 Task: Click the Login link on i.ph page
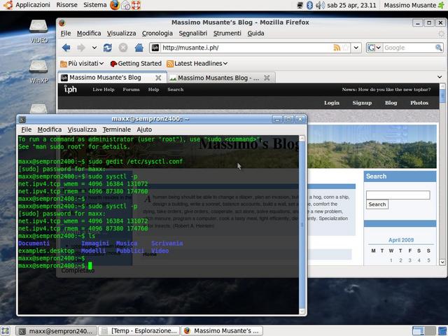pos(332,103)
